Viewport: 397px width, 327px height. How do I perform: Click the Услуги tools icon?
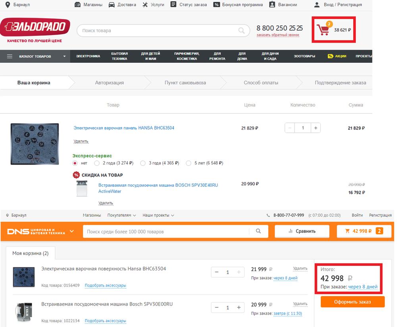[145, 5]
